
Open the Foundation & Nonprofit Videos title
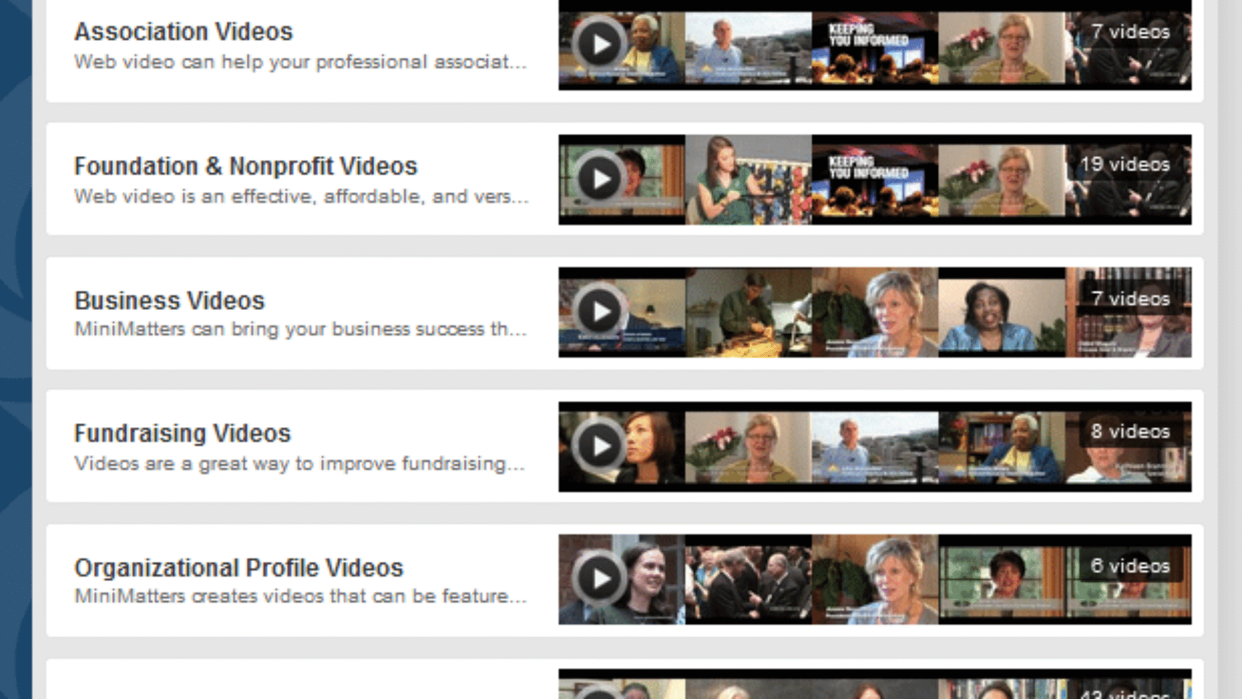click(246, 166)
